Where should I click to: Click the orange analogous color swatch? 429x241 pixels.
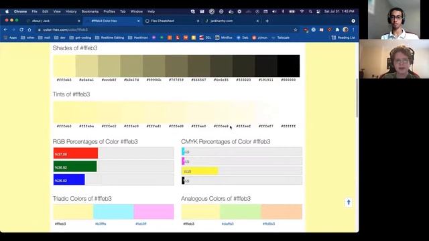coord(282,212)
